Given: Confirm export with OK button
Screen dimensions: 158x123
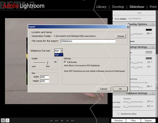Looking at the screenshot, I should (120, 89).
